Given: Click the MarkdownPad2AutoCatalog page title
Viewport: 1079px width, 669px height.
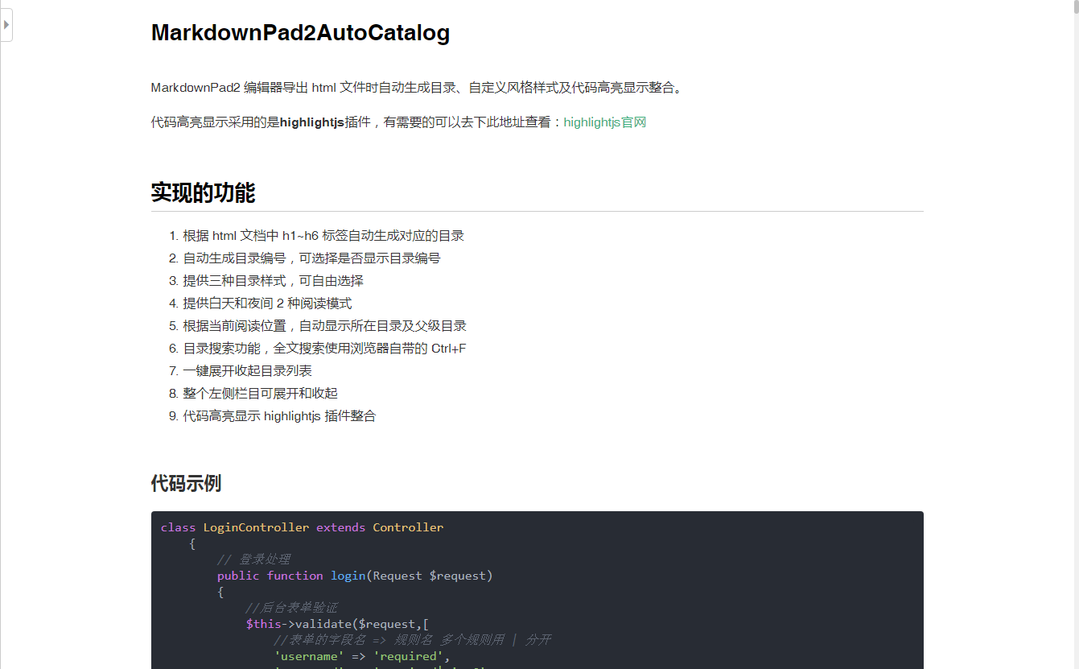Looking at the screenshot, I should point(300,33).
